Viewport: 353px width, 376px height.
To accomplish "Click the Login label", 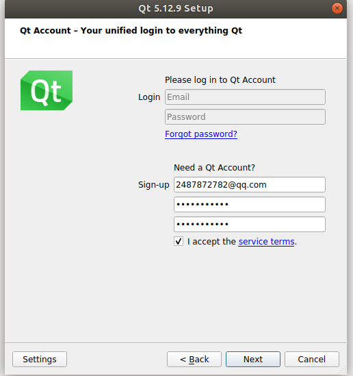I will point(149,97).
